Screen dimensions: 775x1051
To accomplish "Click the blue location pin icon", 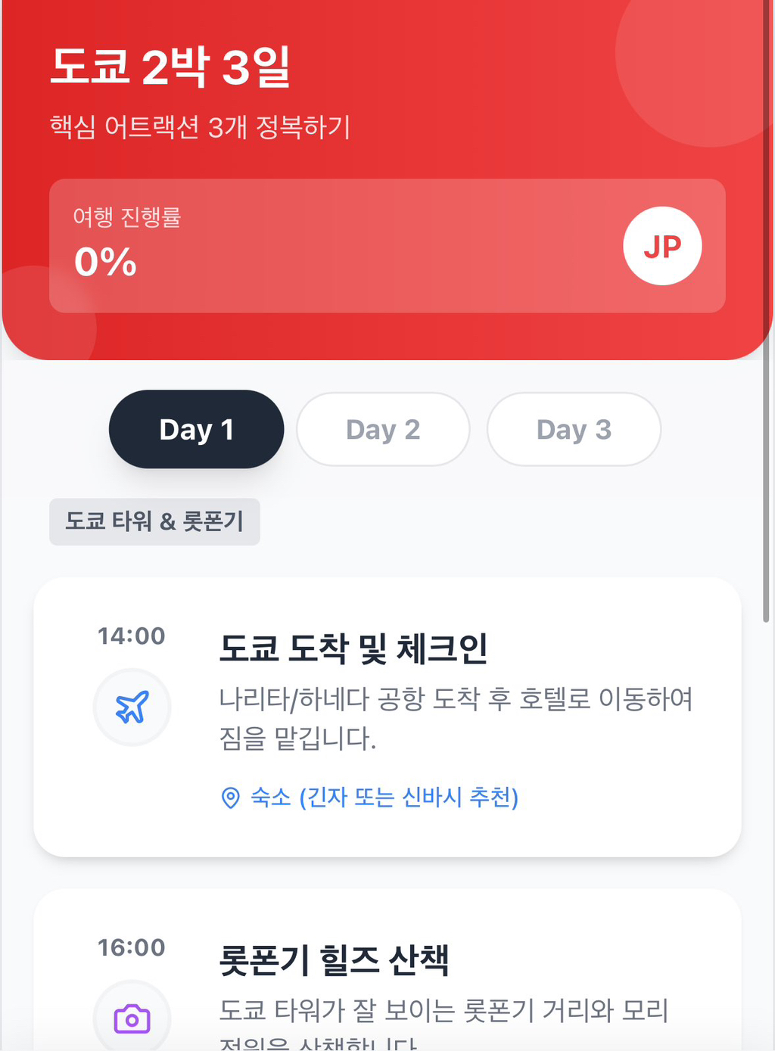I will (230, 798).
